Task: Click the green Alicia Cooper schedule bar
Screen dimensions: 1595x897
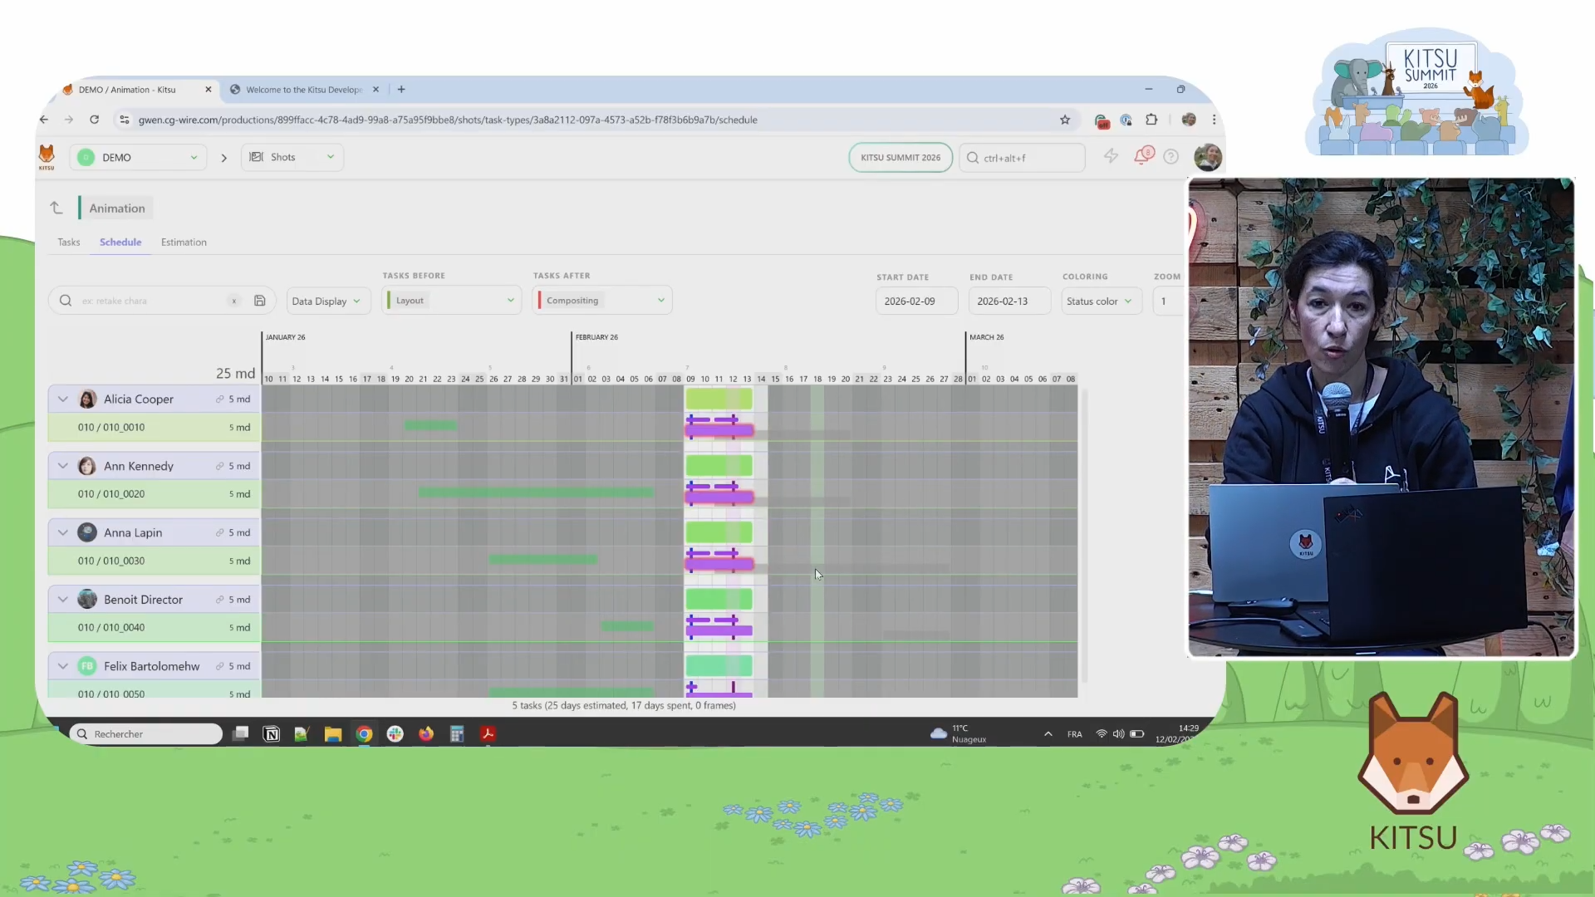Action: 719,399
